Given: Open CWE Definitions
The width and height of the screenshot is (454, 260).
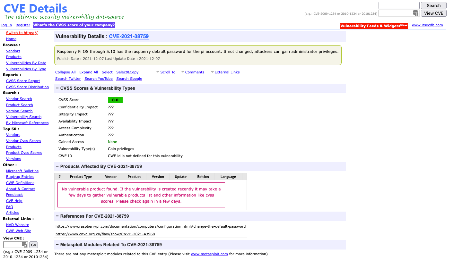Looking at the screenshot, I should pos(20,183).
